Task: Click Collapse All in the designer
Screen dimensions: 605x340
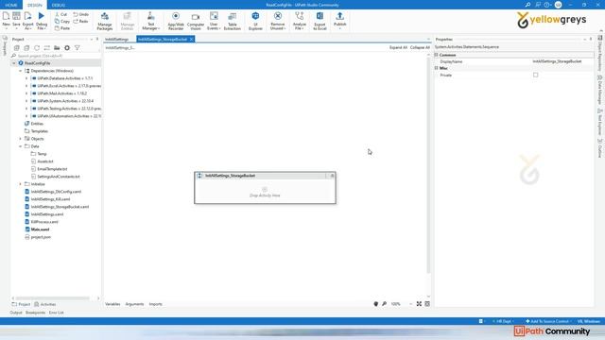Action: click(x=420, y=47)
